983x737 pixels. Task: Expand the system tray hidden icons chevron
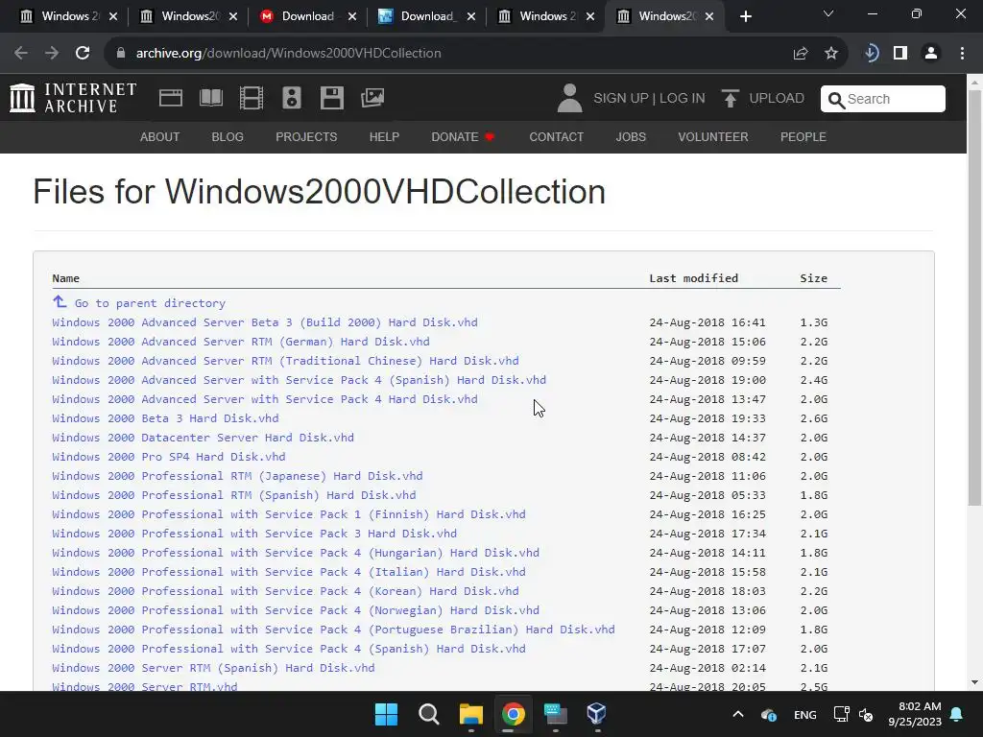738,714
